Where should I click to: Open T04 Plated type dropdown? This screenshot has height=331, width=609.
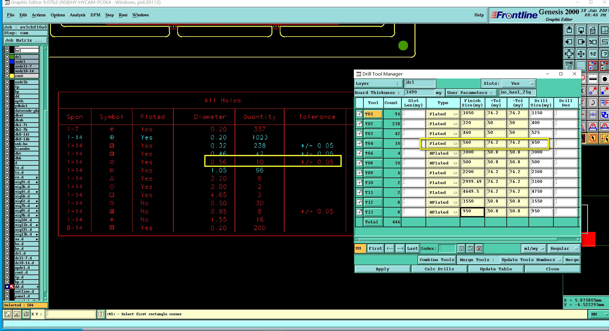[443, 143]
